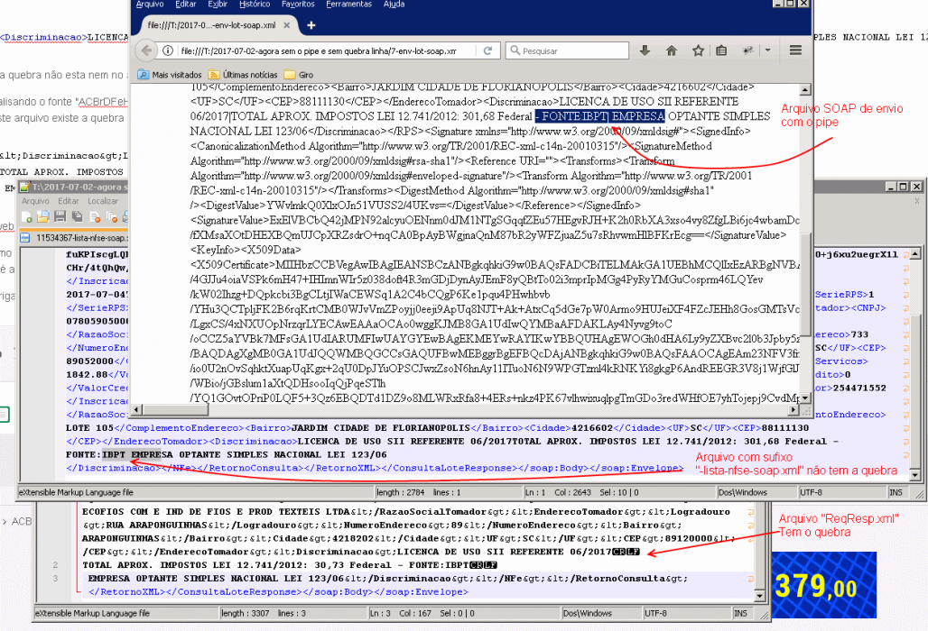Click the Notepad++ Save floppy icon

[60, 217]
